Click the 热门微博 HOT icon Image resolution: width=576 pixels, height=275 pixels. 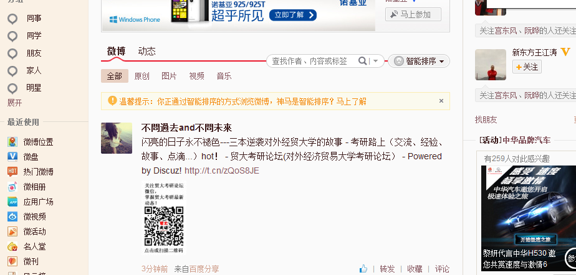12,172
